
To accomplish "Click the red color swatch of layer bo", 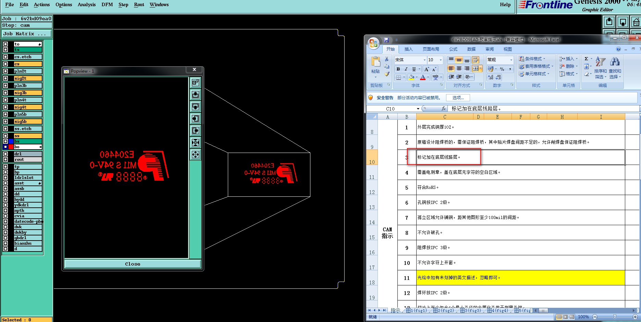I will [x=11, y=147].
